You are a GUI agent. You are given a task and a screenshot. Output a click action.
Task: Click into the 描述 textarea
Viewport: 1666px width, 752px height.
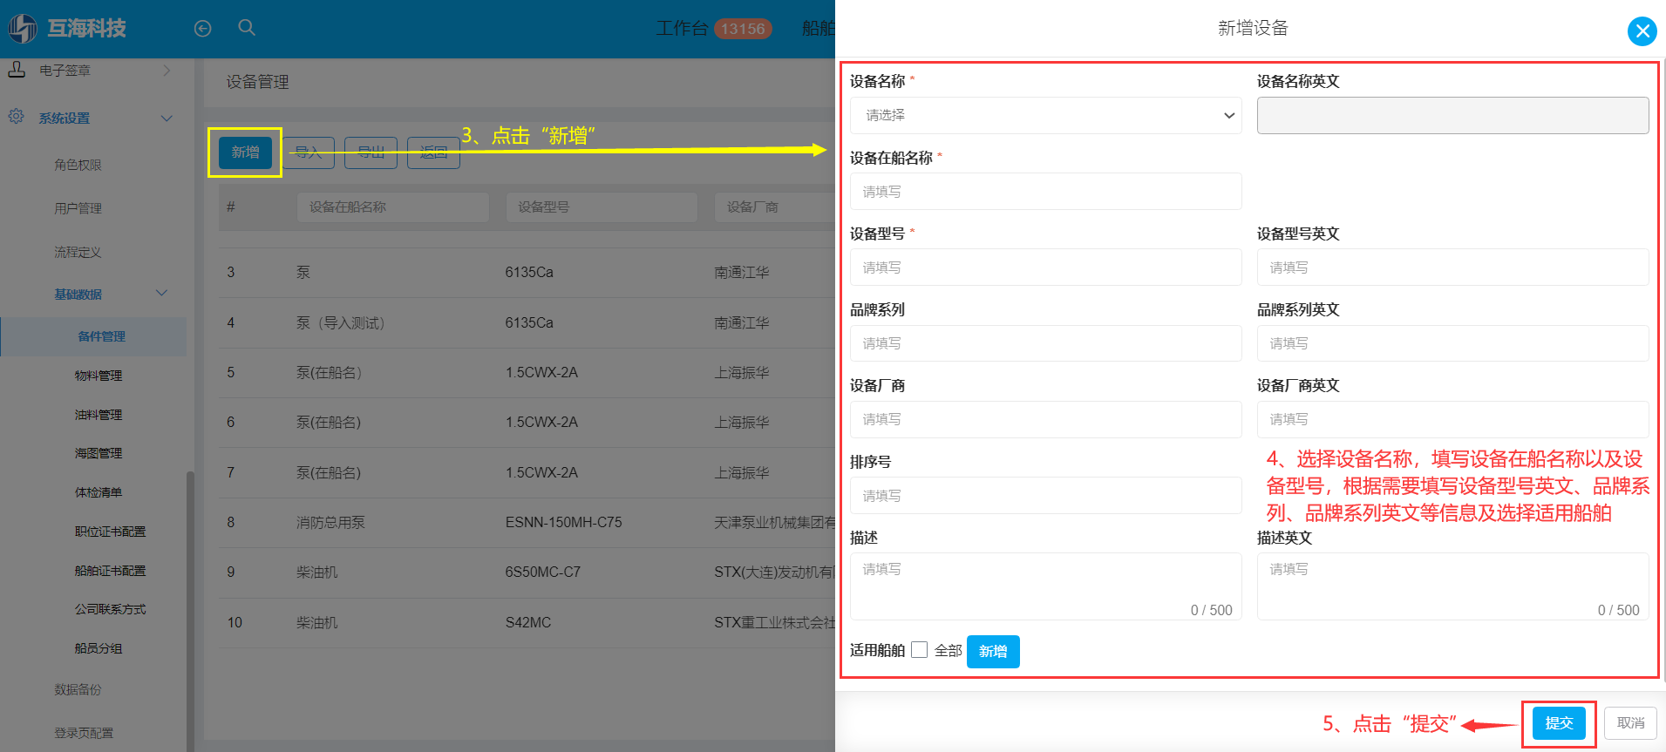tap(1046, 586)
